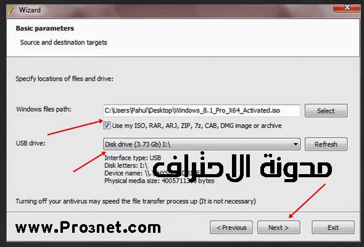
Task: Exit the wizard
Action: 333,227
